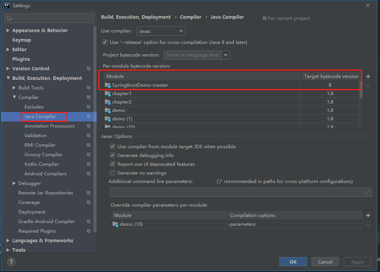Open the Use compiler Javac dropdown

[x=161, y=31]
